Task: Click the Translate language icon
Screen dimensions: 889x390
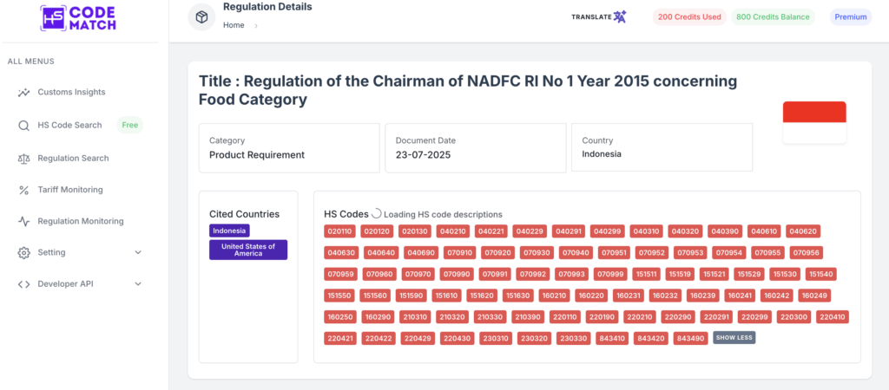Action: 620,17
